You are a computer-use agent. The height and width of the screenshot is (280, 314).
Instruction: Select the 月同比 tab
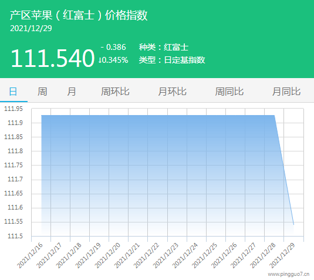(x=286, y=92)
